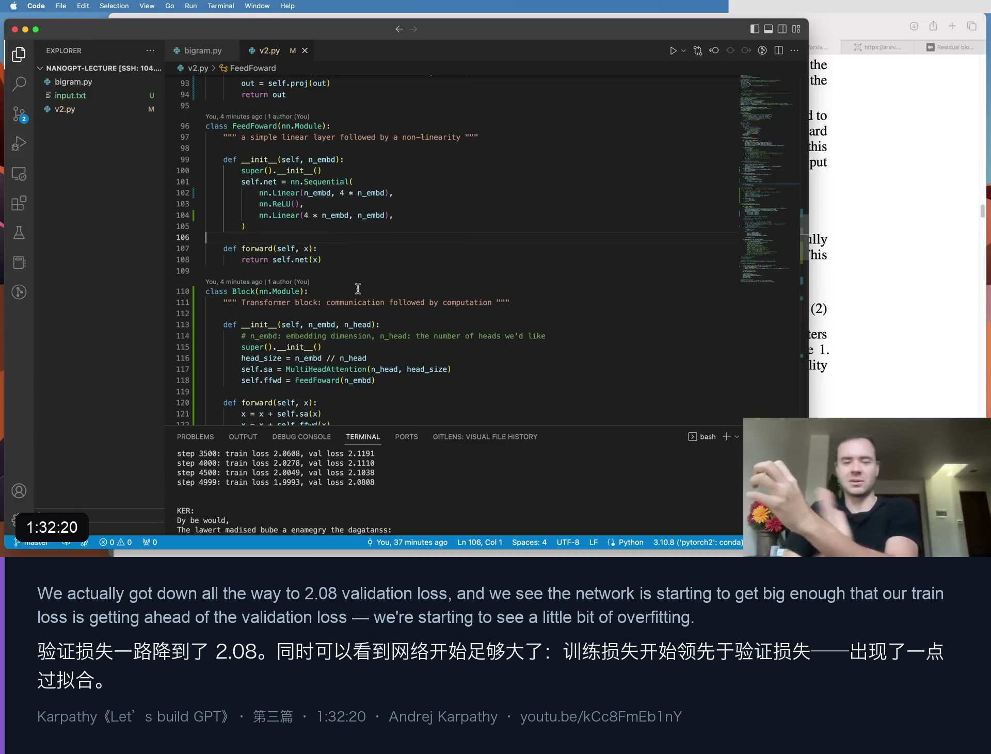
Task: Open the GitLens view in activity bar
Action: tap(19, 292)
